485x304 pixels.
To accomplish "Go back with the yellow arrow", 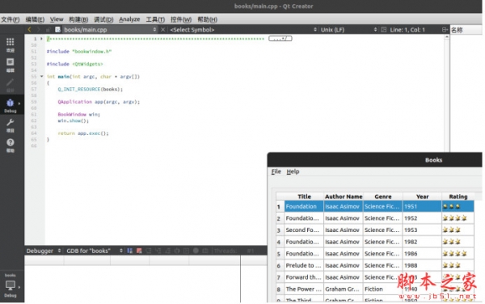I will pyautogui.click(x=30, y=30).
